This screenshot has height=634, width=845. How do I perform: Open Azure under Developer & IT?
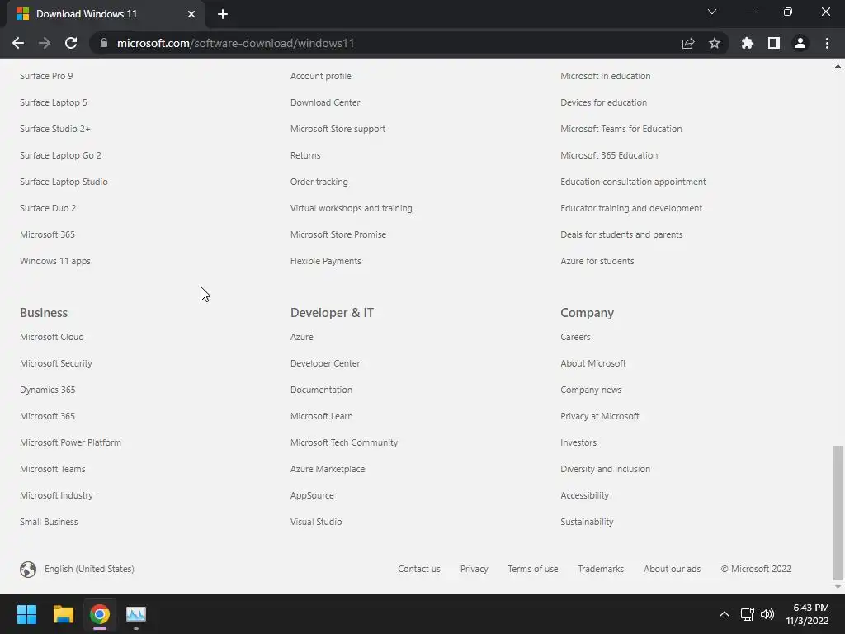click(x=302, y=337)
